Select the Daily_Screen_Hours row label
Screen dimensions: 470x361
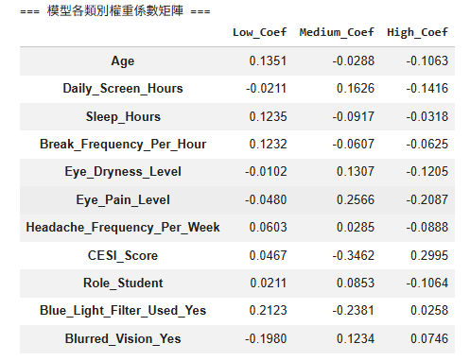point(123,89)
